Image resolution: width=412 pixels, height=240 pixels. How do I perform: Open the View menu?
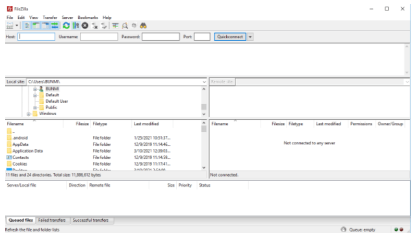pyautogui.click(x=33, y=18)
